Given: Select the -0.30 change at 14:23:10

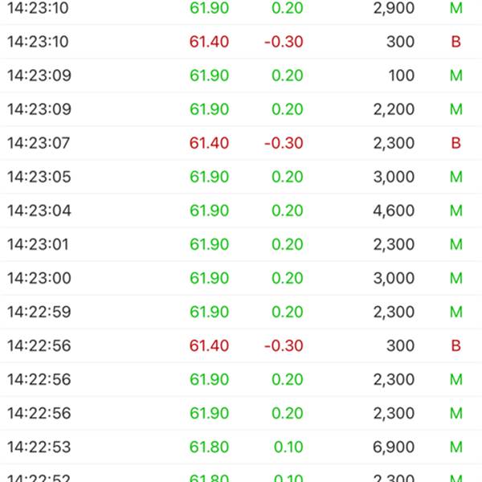Looking at the screenshot, I should (284, 42).
